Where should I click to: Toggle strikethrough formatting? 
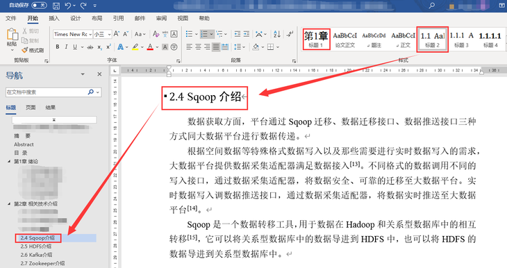pyautogui.click(x=90, y=47)
